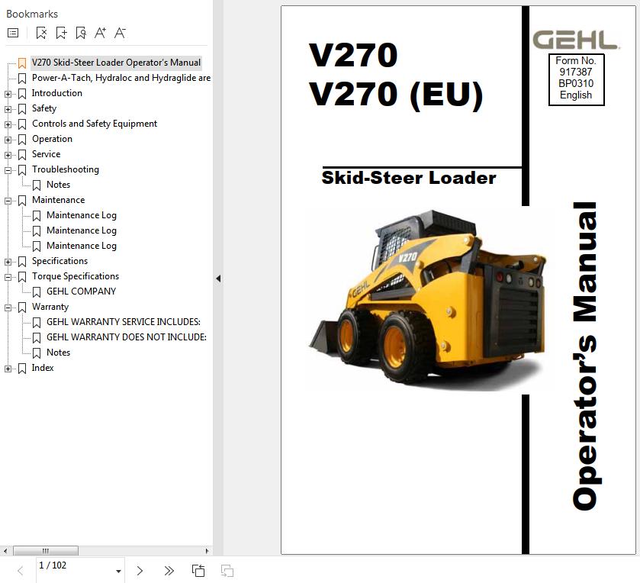Expand the Operation bookmark
Image resolution: width=640 pixels, height=583 pixels.
pos(8,140)
